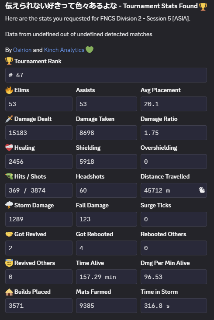Viewport: 214px width, 320px height.
Task: Select the Time Alive value 157.29 min
Action: 107,277
